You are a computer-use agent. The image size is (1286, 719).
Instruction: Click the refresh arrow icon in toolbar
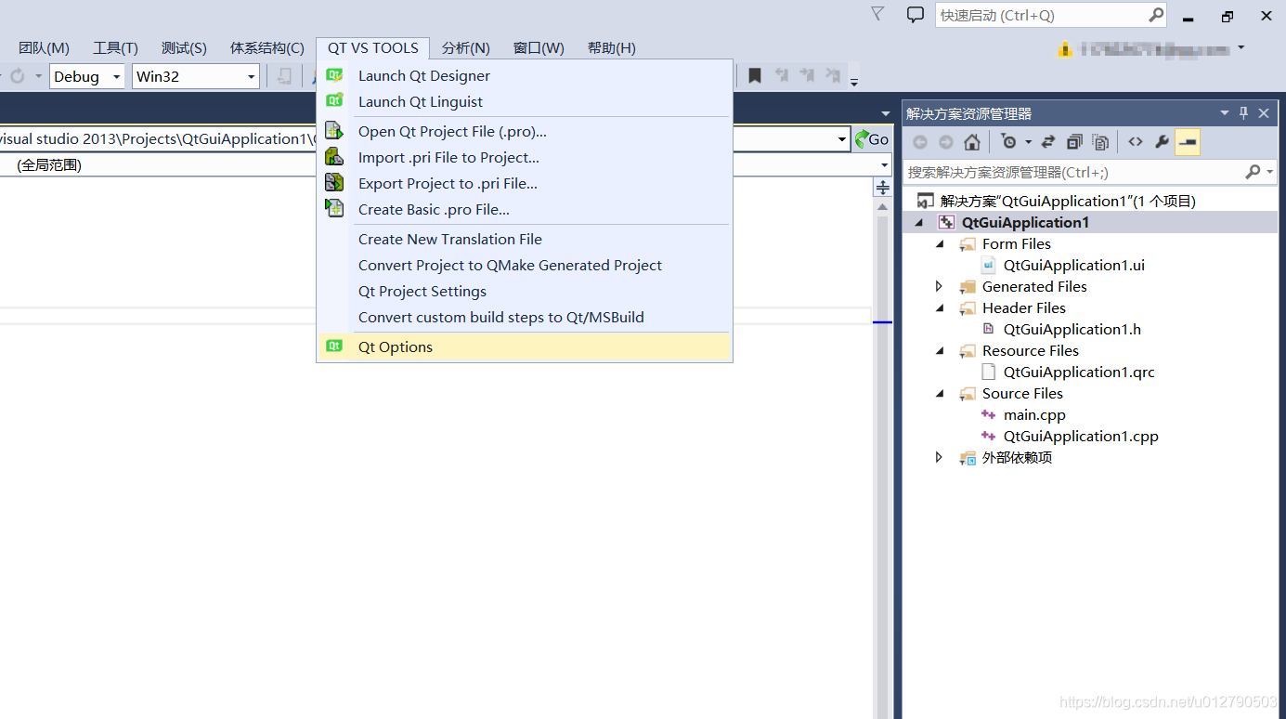[x=17, y=76]
